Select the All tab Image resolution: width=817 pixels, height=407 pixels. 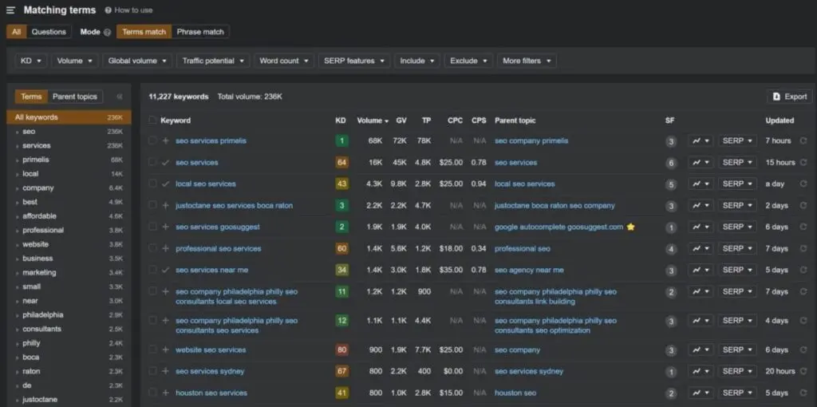(16, 32)
